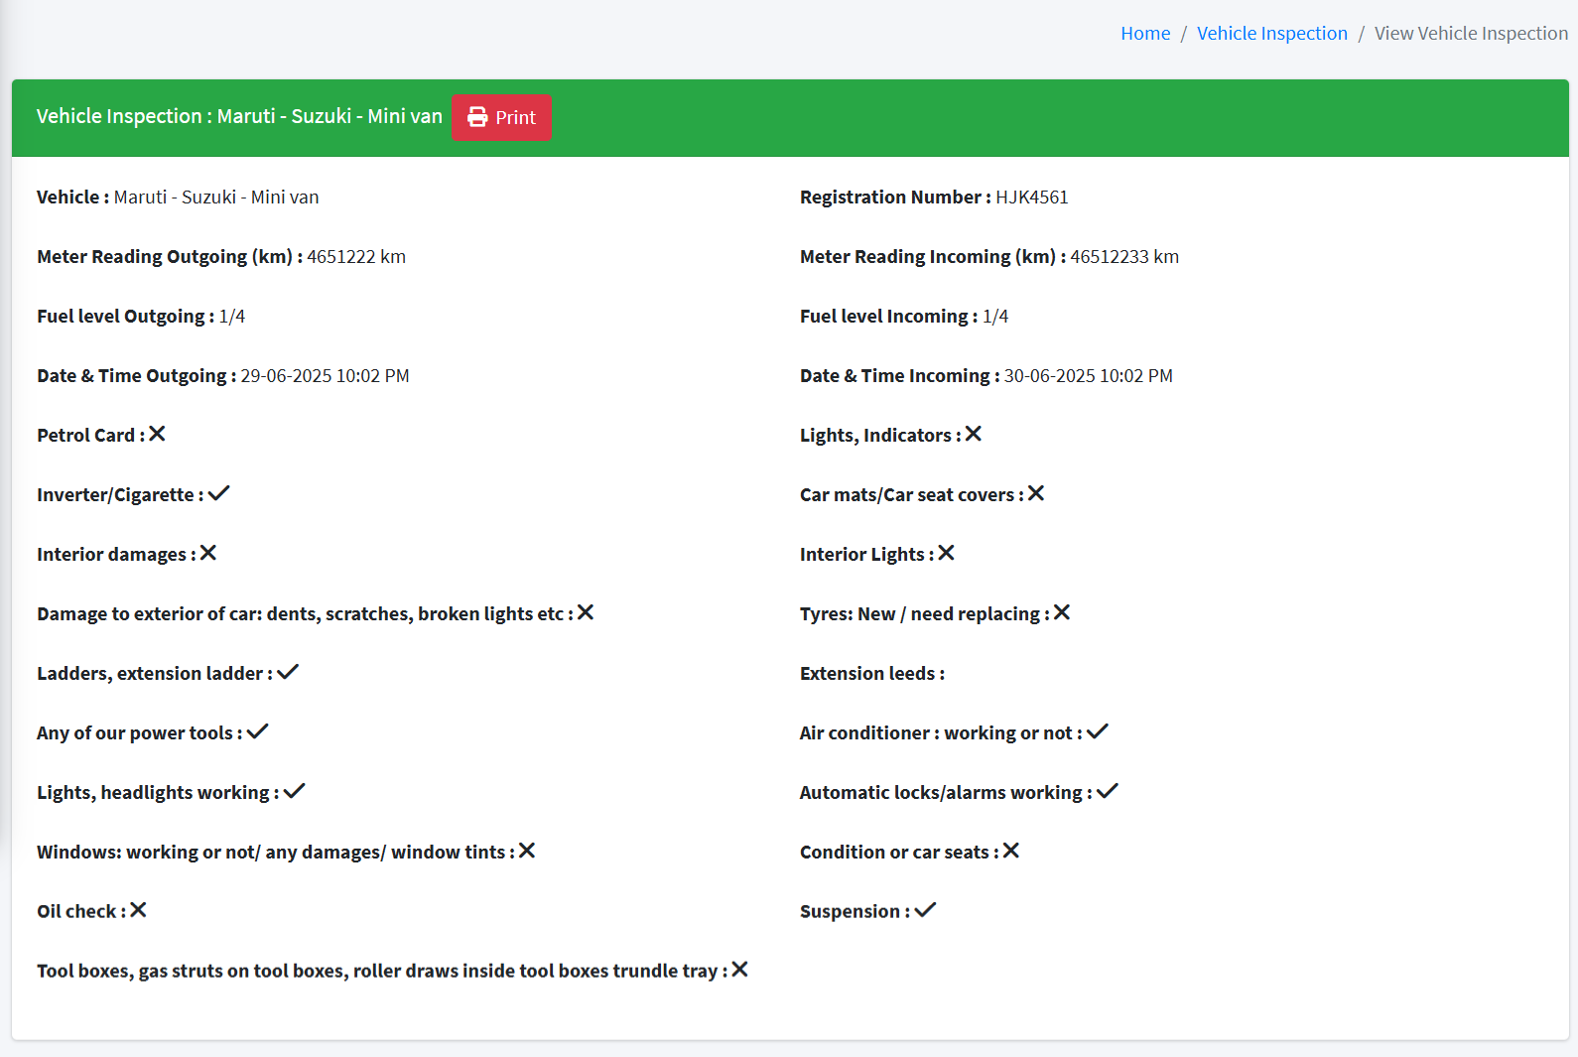Go to Vehicle Inspection breadcrumb link

[1272, 34]
